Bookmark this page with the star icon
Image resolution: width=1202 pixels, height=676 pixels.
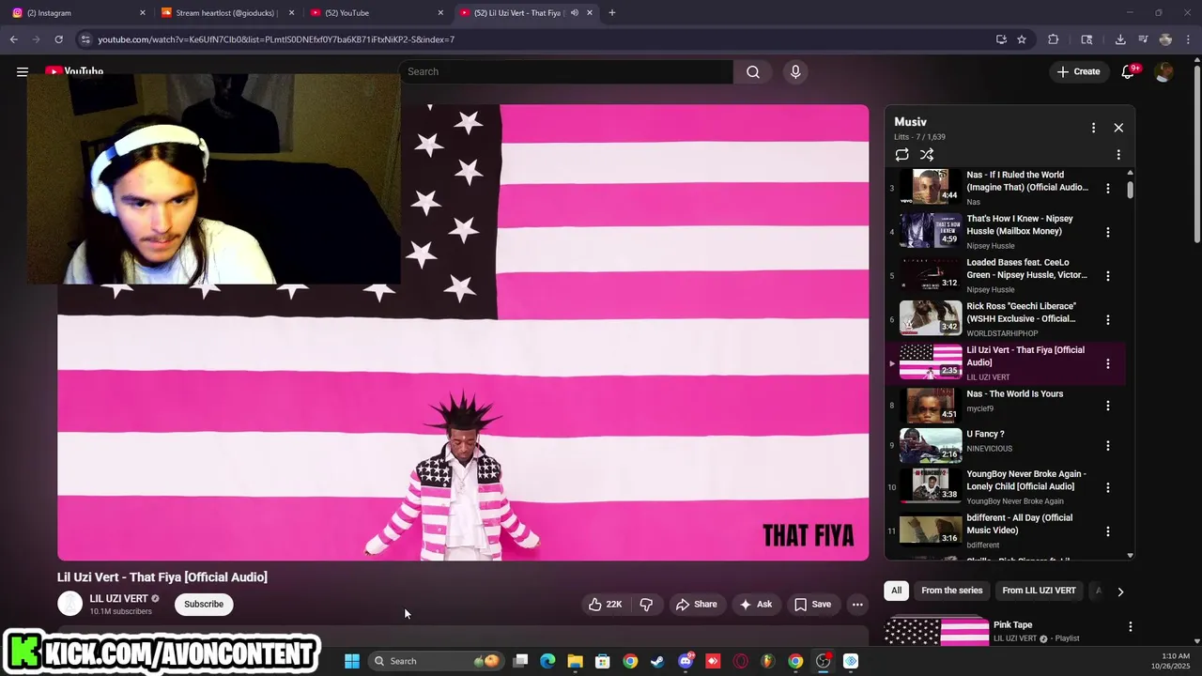click(x=1022, y=39)
